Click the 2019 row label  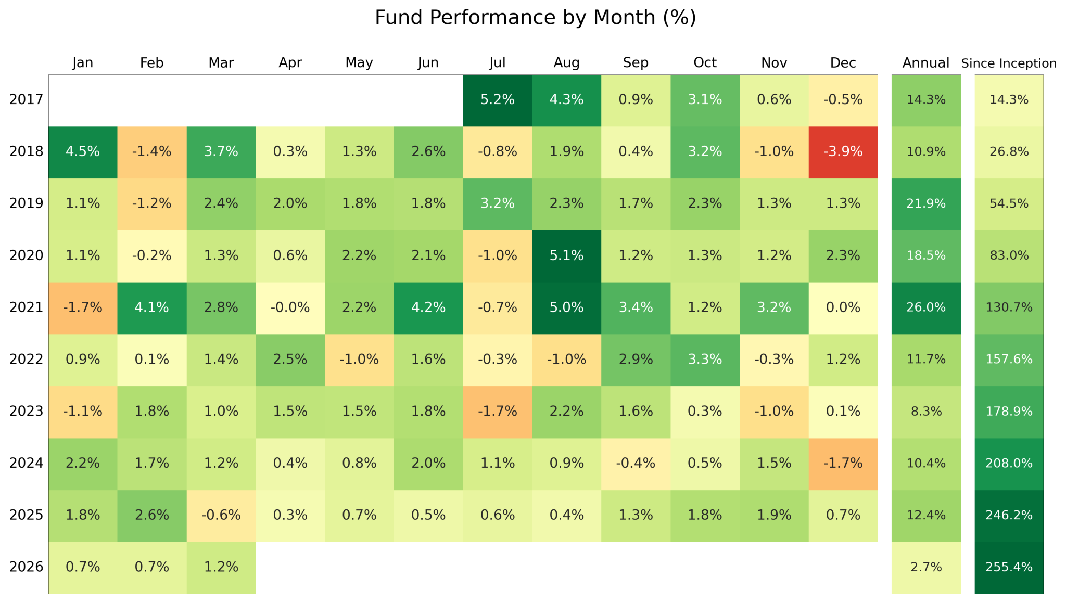coord(26,203)
